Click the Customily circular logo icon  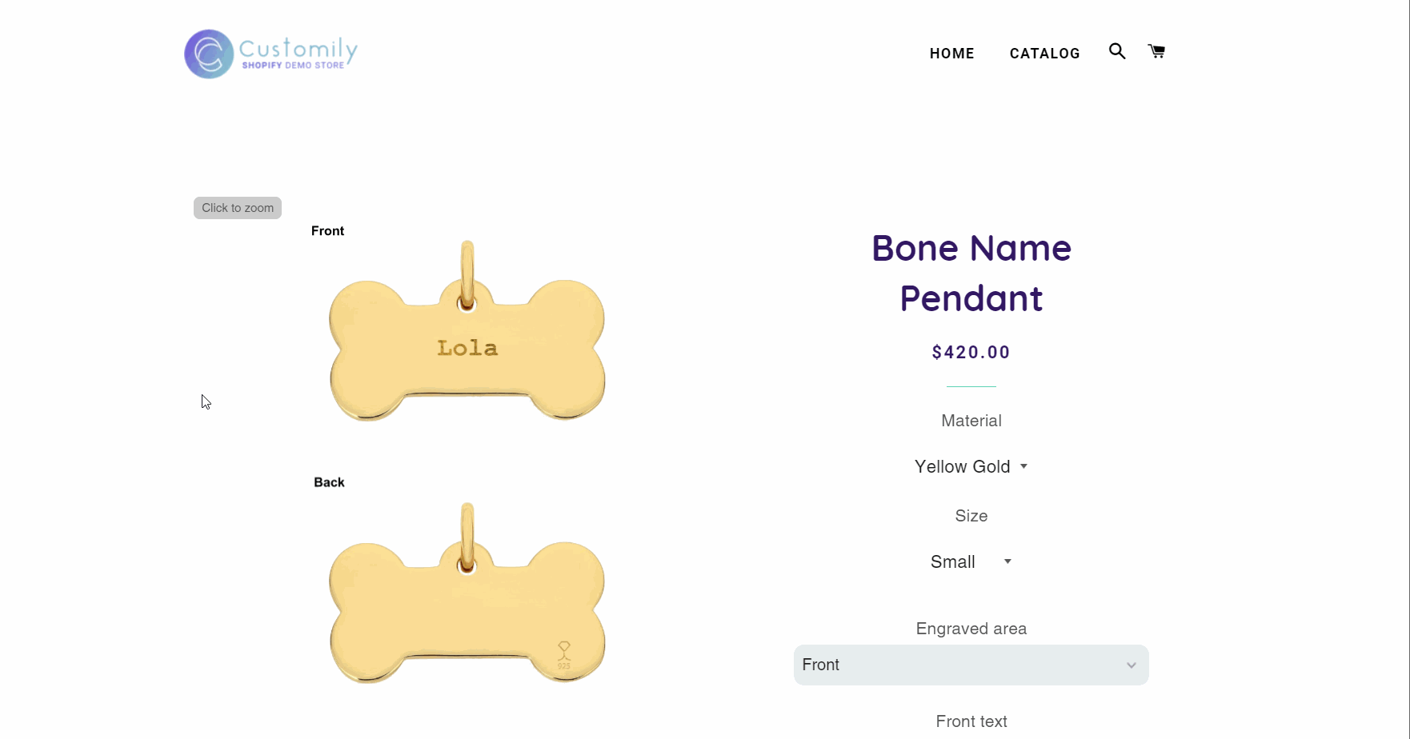209,54
